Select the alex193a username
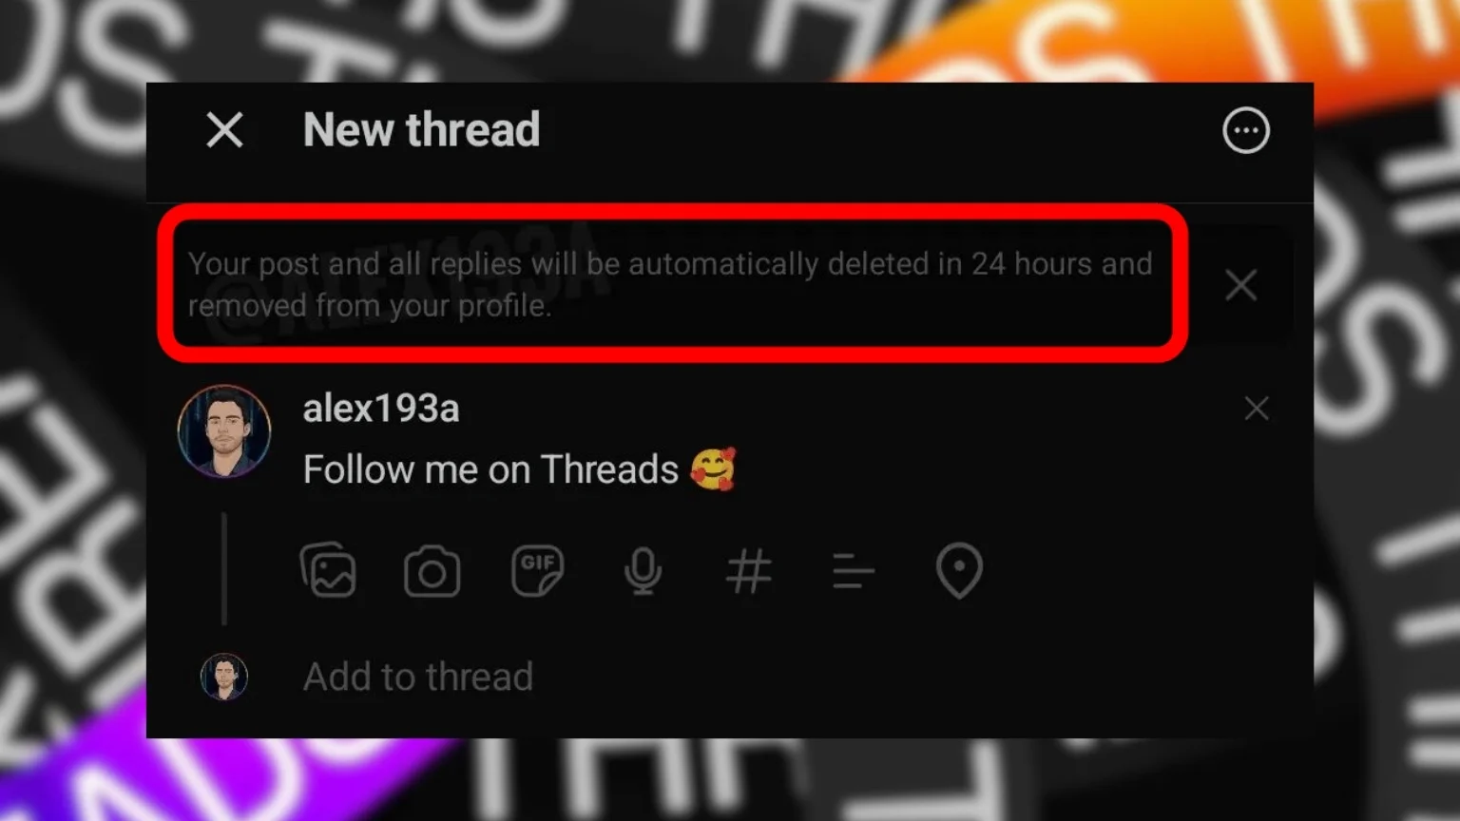The width and height of the screenshot is (1460, 821). click(x=381, y=409)
